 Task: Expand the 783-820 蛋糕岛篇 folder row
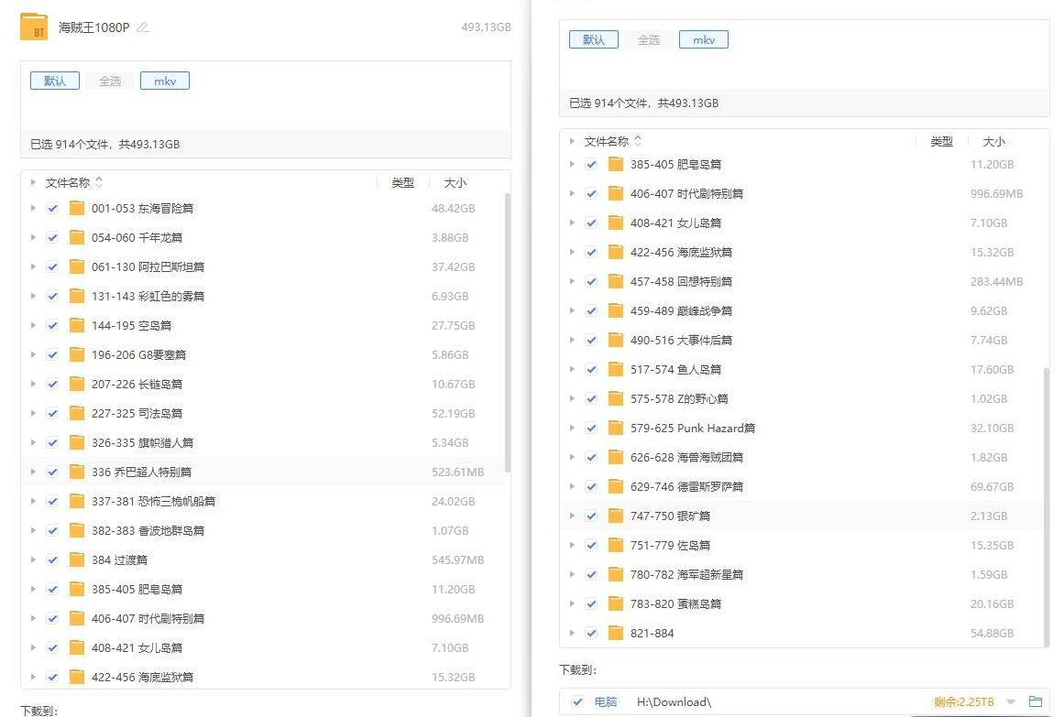click(572, 603)
